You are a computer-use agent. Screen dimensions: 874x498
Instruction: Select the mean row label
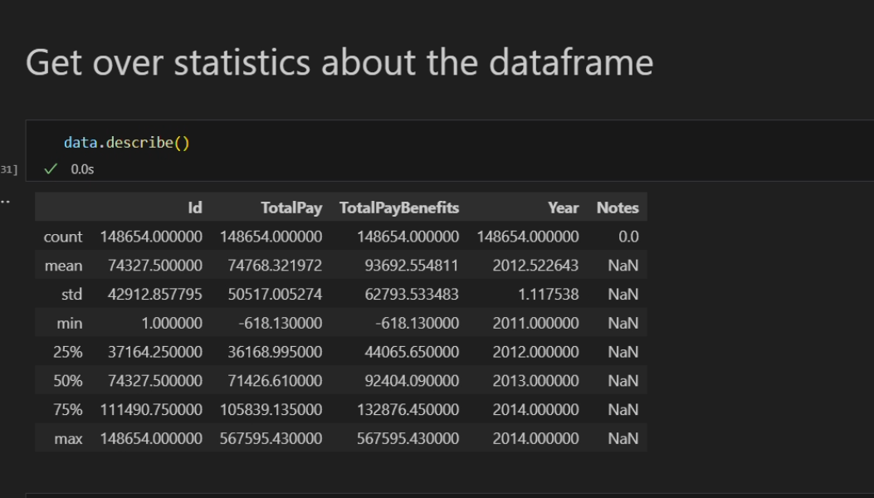coord(64,266)
